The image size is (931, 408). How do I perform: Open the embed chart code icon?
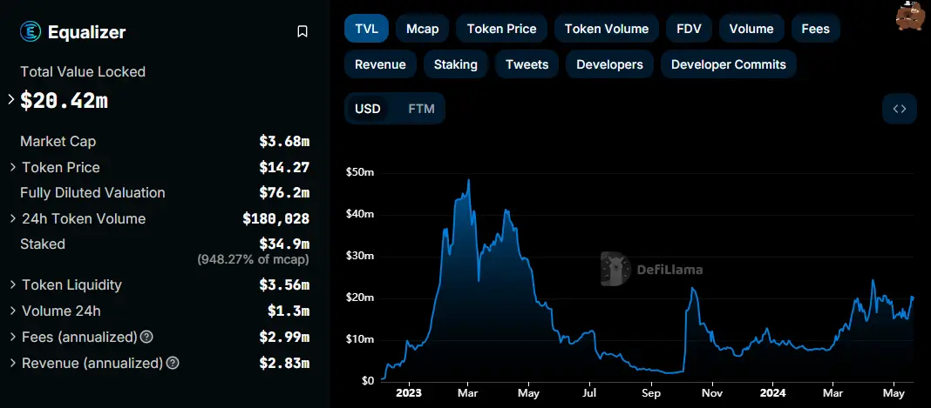pos(900,109)
